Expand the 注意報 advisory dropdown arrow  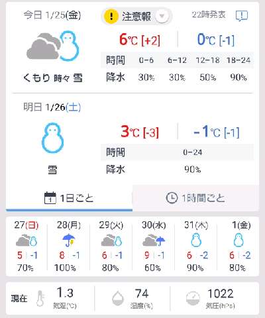pos(162,16)
